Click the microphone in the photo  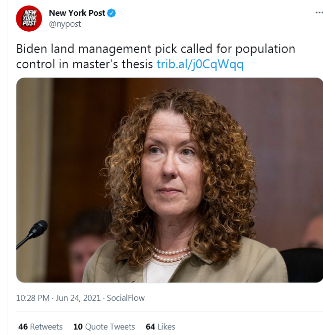pyautogui.click(x=32, y=234)
